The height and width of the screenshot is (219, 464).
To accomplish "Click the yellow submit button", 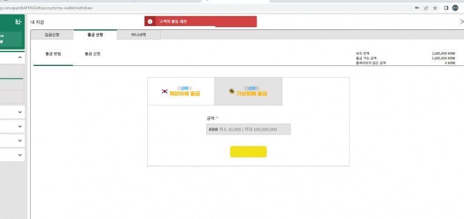I will (x=248, y=152).
